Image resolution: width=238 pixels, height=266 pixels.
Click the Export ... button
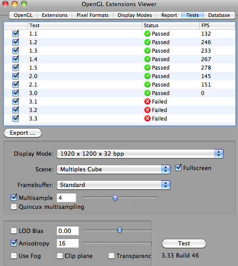click(x=23, y=133)
